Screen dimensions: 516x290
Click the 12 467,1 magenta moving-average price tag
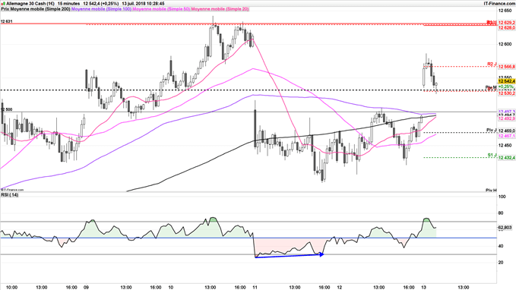[x=506, y=136]
